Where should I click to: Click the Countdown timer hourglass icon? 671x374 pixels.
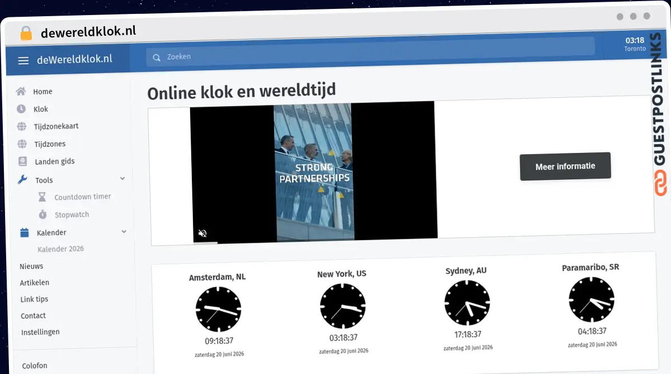(x=42, y=197)
